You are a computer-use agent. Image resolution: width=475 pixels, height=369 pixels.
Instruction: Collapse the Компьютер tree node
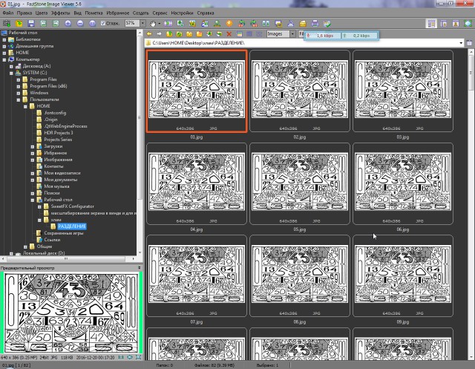4,59
